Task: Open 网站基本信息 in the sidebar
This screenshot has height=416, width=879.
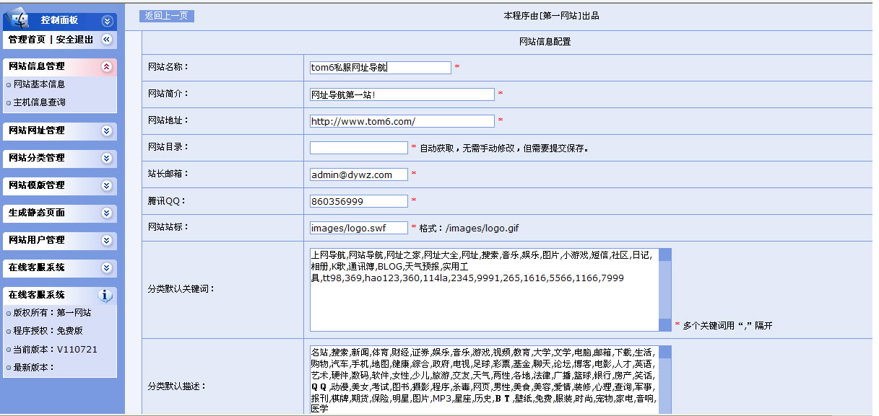Action: click(39, 84)
